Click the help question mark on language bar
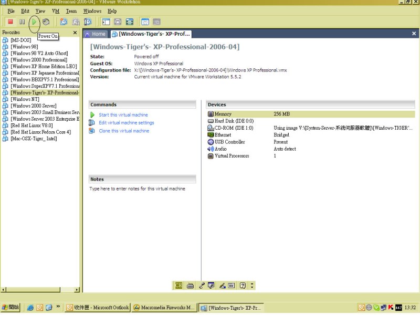The width and height of the screenshot is (420, 315). point(243,286)
